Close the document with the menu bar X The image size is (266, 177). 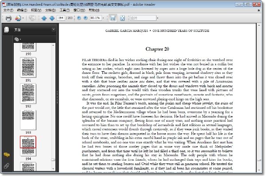pos(259,10)
